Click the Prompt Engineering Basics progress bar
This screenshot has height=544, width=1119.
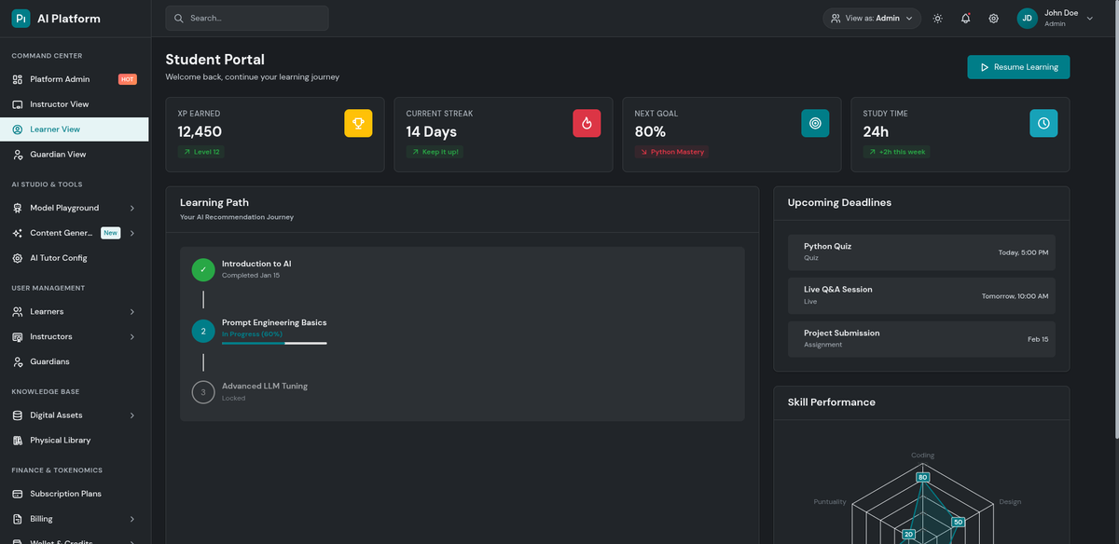coord(273,344)
